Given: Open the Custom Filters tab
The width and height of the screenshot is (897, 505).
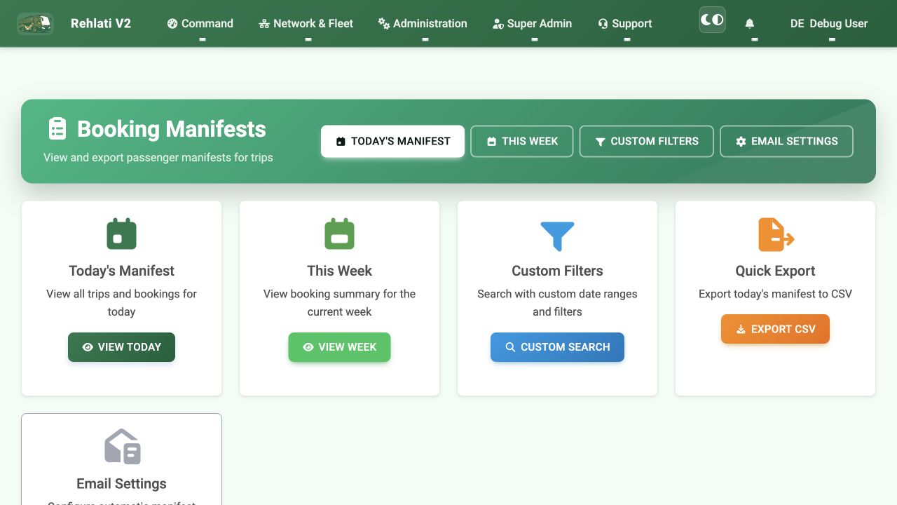Looking at the screenshot, I should tap(647, 141).
